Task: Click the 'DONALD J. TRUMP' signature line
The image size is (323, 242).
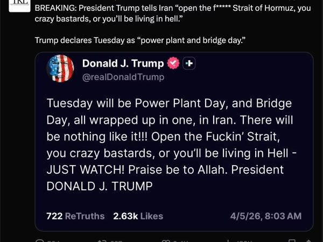Action: click(99, 186)
